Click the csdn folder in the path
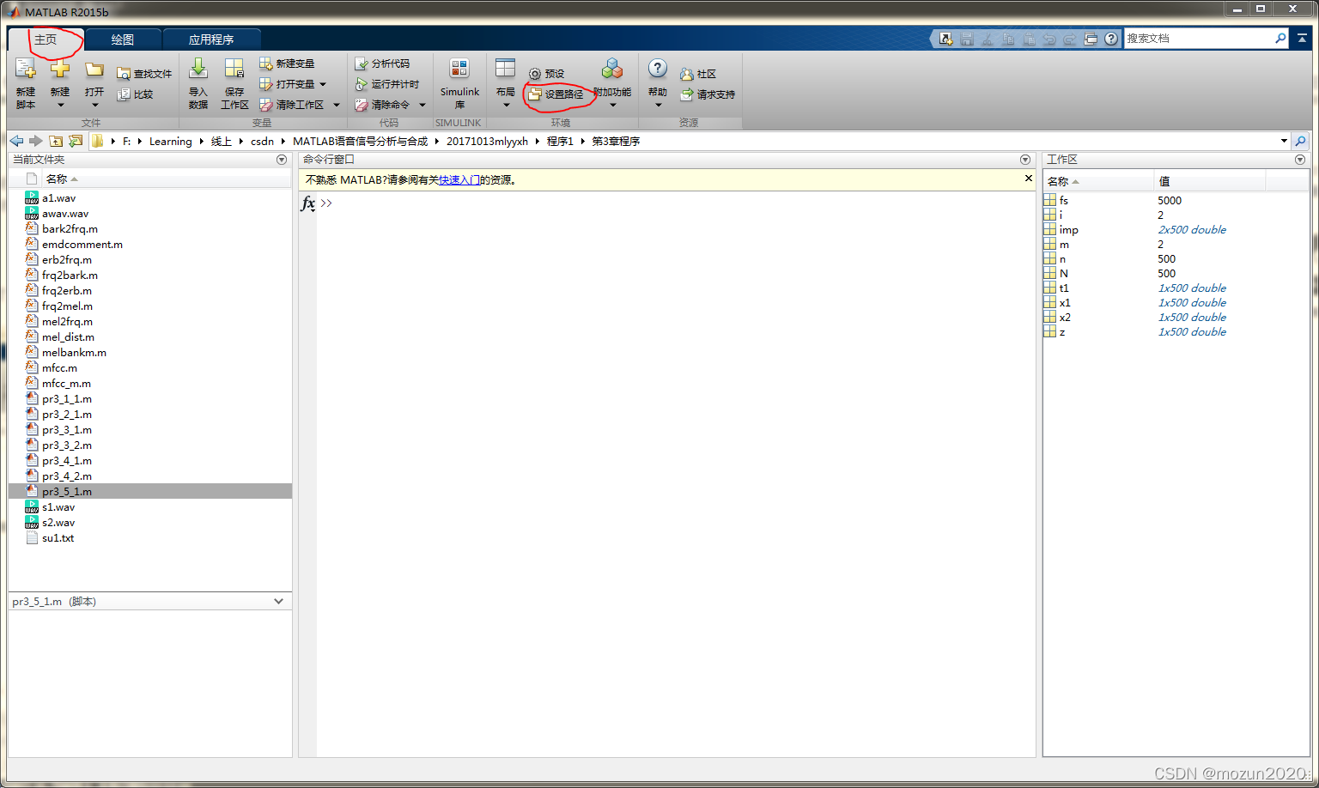The image size is (1319, 788). click(262, 141)
